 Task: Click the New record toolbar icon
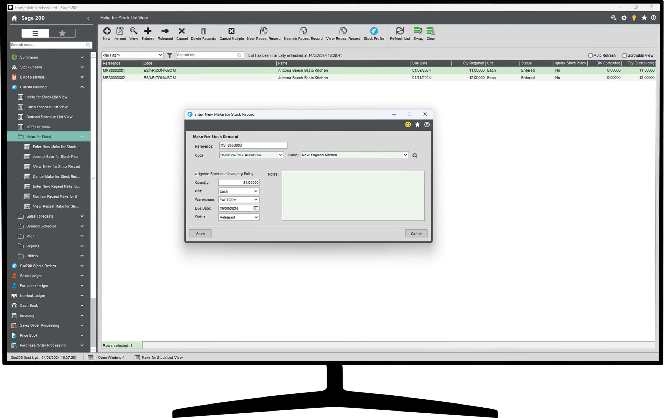[107, 31]
